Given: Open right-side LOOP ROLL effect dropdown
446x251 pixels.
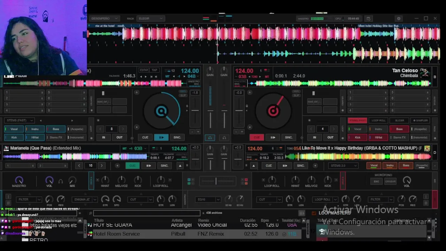Looking at the screenshot, I should 325,199.
